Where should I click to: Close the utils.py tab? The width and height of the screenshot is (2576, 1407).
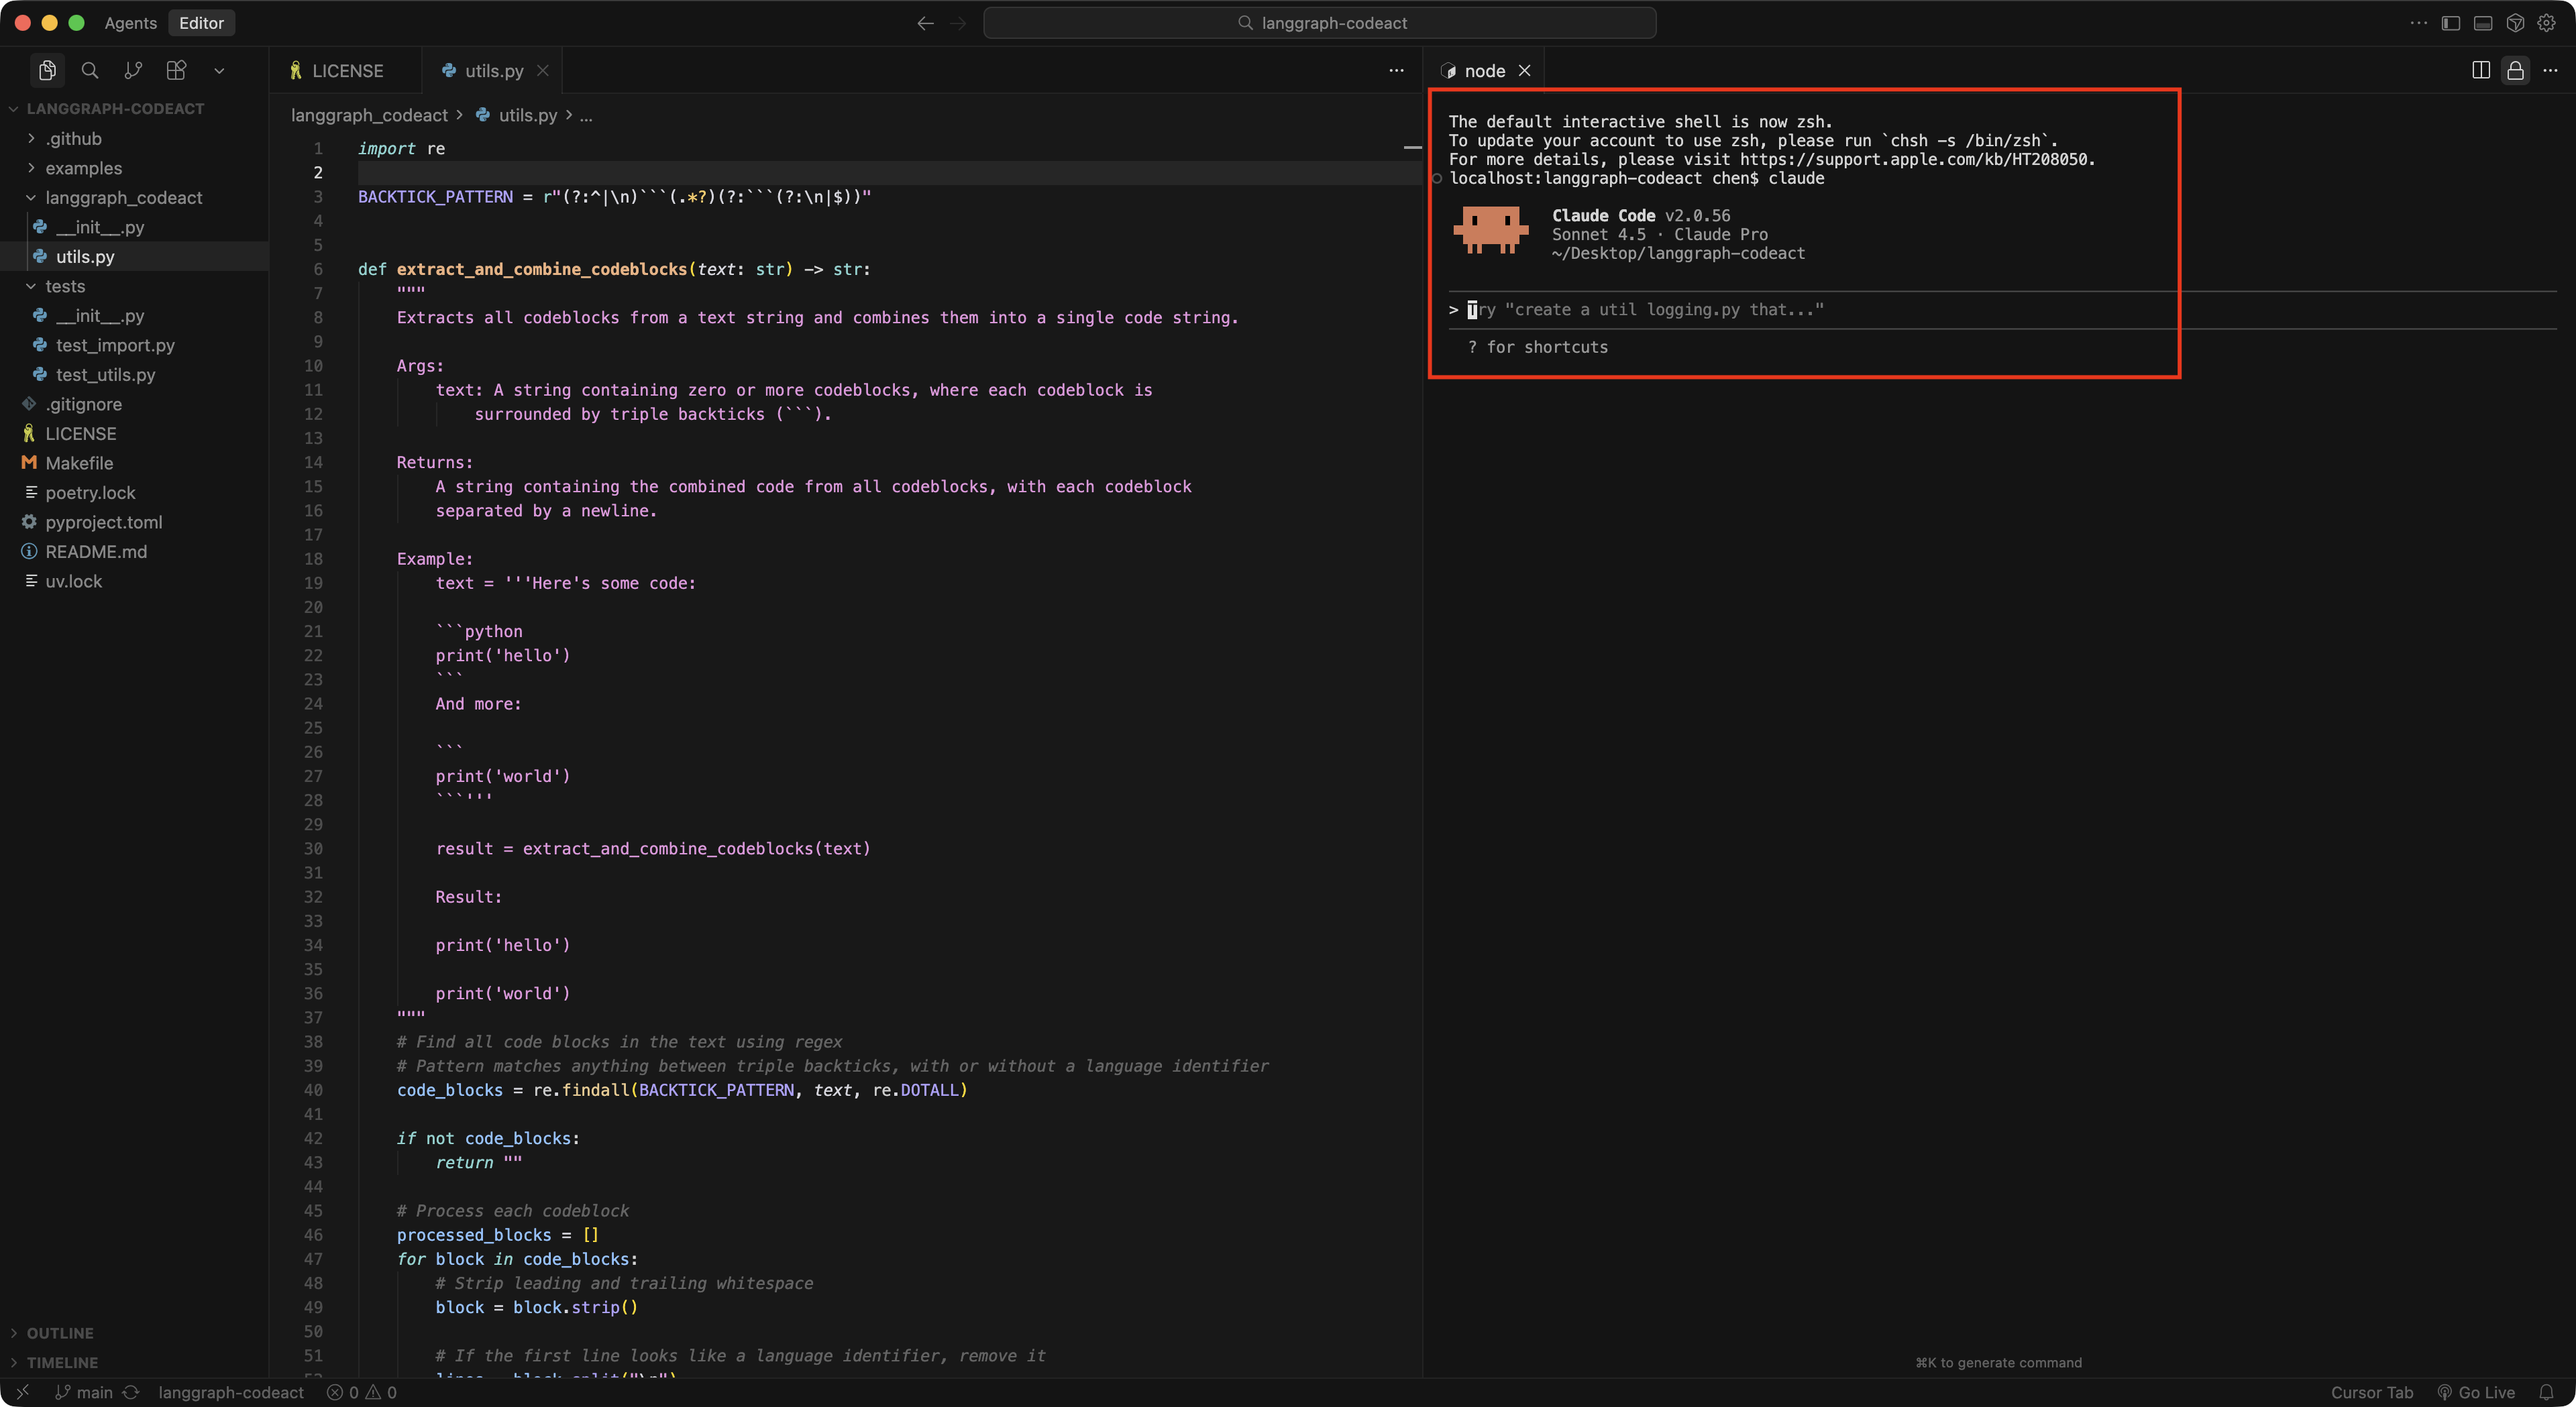(543, 71)
